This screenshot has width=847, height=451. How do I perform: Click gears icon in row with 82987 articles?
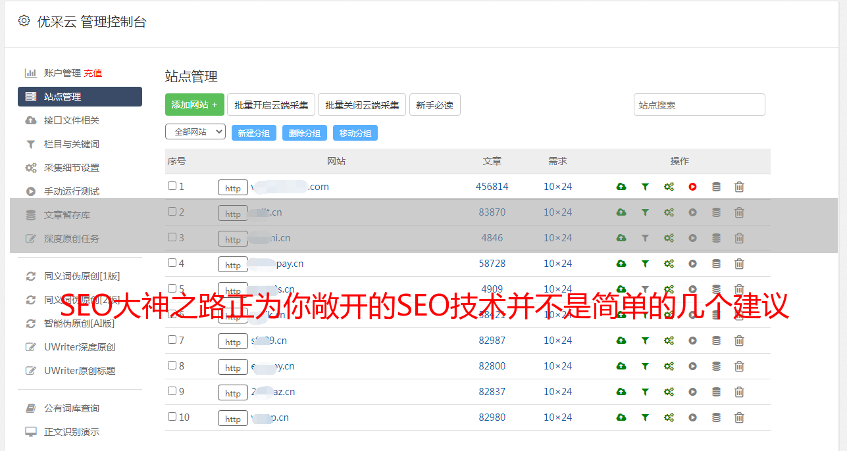[x=669, y=341]
